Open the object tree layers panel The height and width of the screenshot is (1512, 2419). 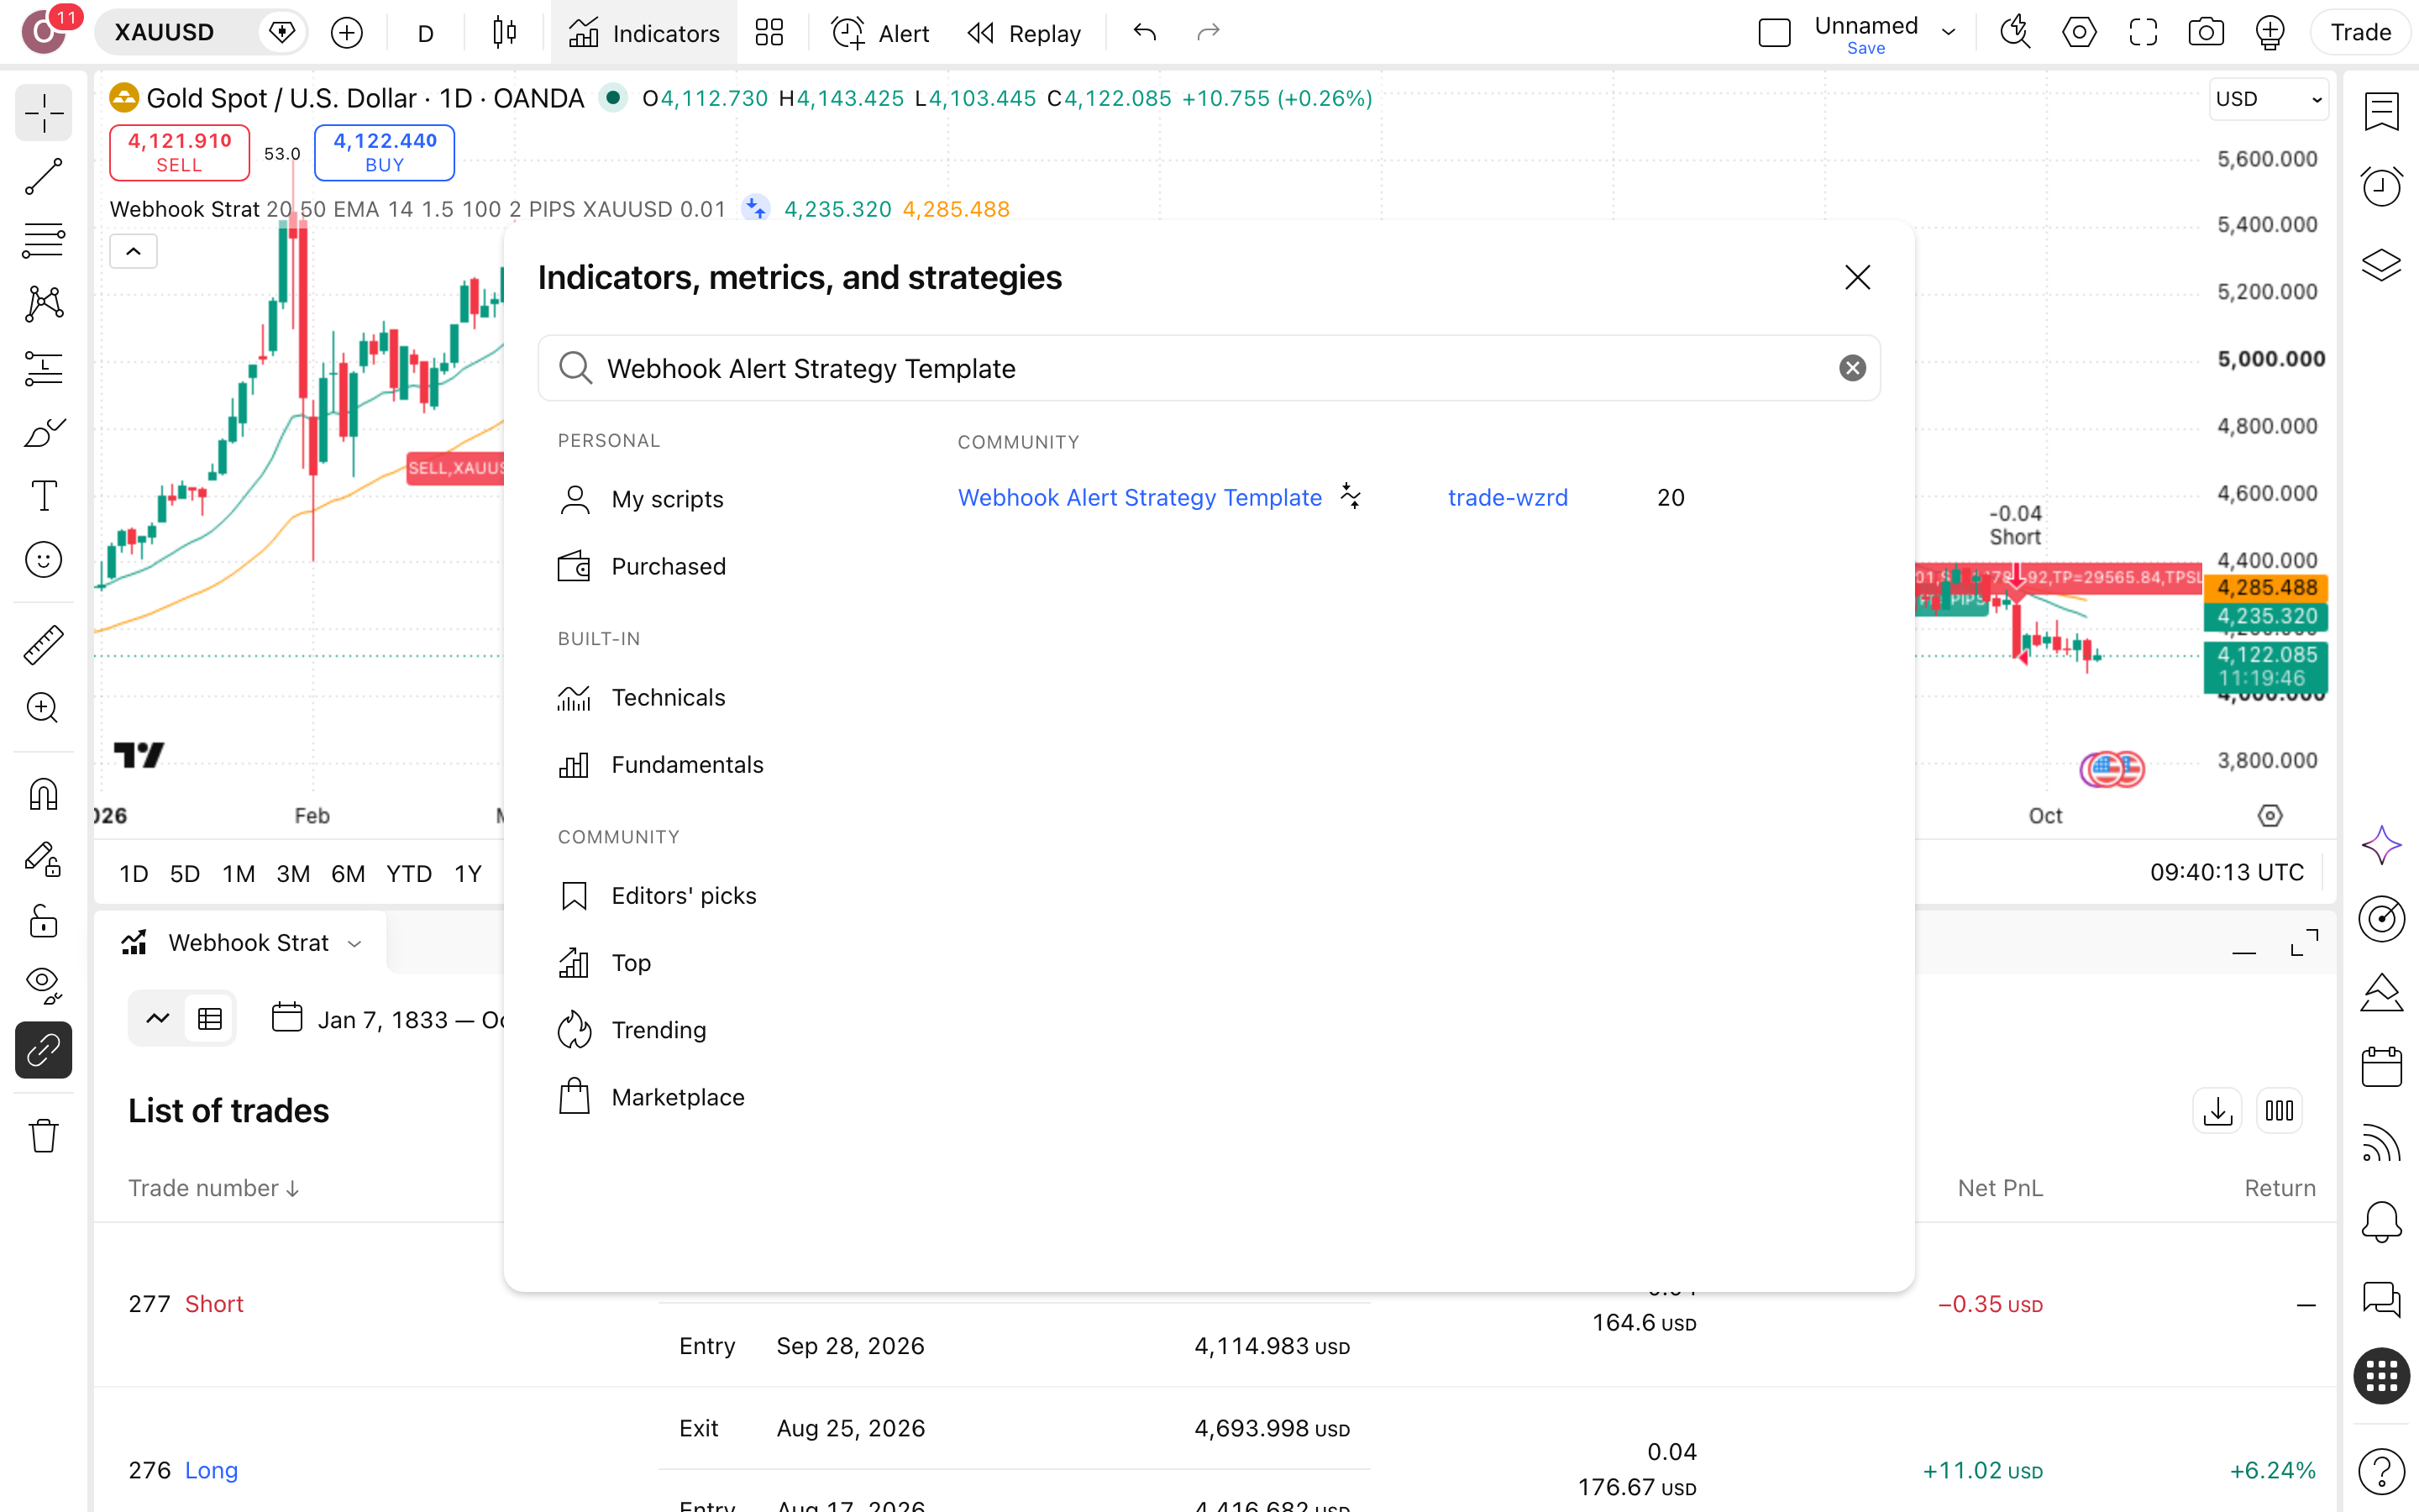pyautogui.click(x=2381, y=264)
